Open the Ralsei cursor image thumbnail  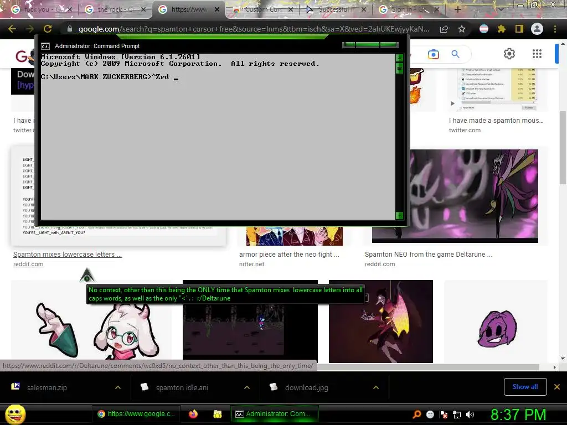[x=91, y=322]
